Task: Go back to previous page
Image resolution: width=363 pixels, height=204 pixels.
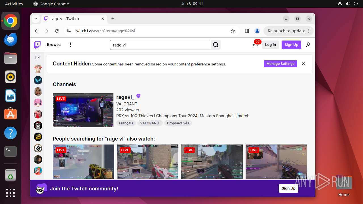Action: 36,31
